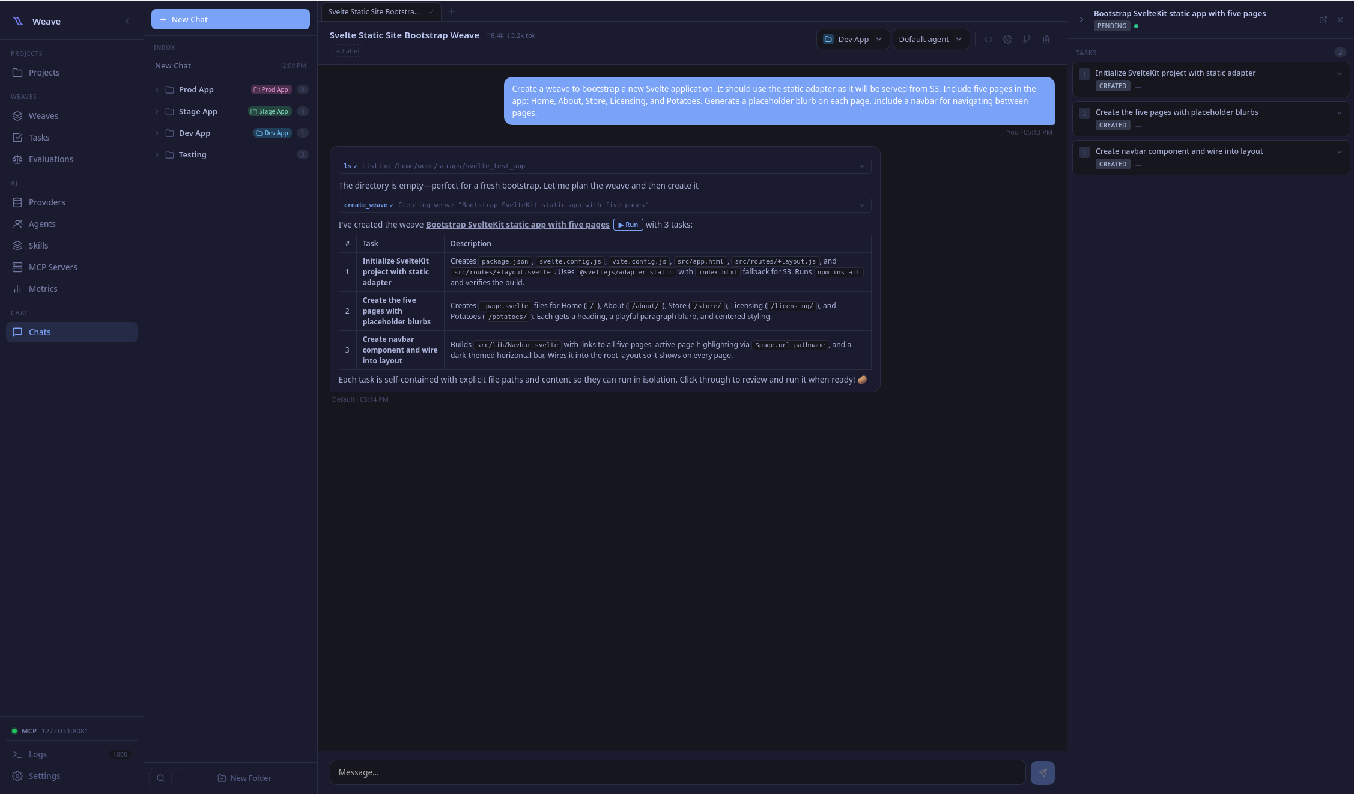
Task: Close the weave detail panel
Action: [1340, 20]
